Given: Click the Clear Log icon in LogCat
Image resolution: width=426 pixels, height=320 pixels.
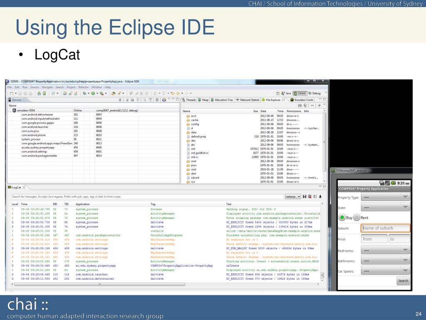Looking at the screenshot, I should coord(310,197).
